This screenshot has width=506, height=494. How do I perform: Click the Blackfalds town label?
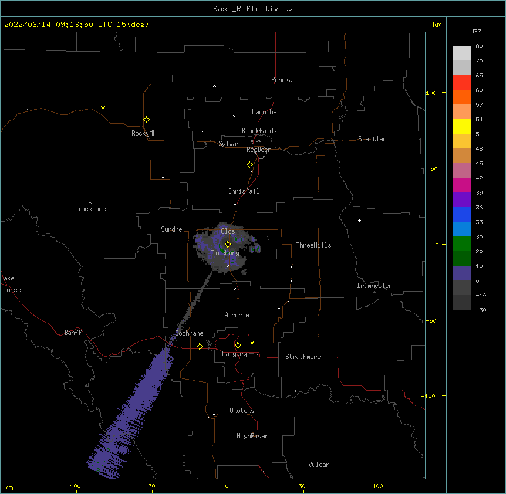click(259, 131)
